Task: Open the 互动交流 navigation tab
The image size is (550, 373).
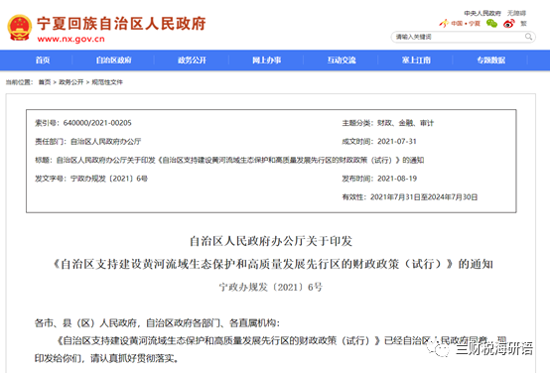Action: [342, 61]
